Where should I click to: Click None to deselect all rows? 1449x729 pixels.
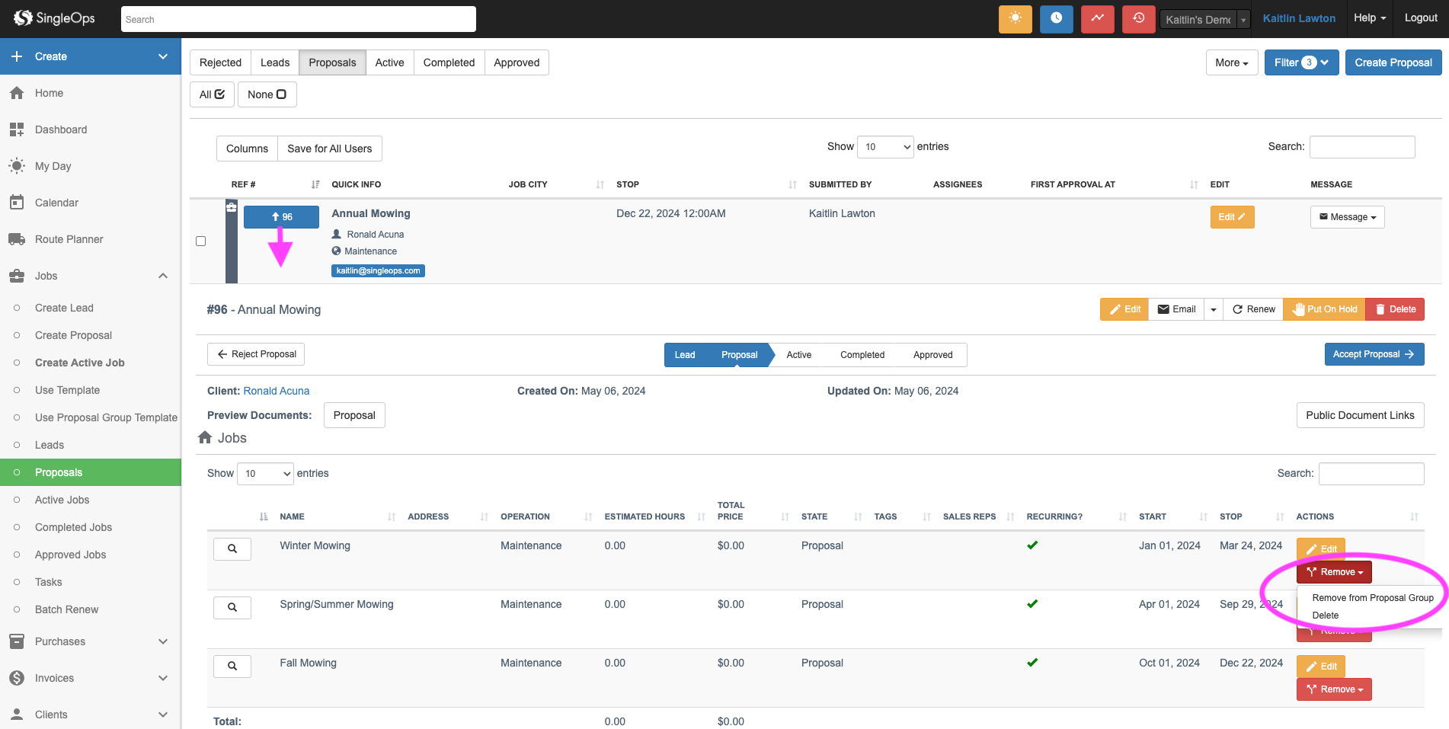(x=267, y=94)
